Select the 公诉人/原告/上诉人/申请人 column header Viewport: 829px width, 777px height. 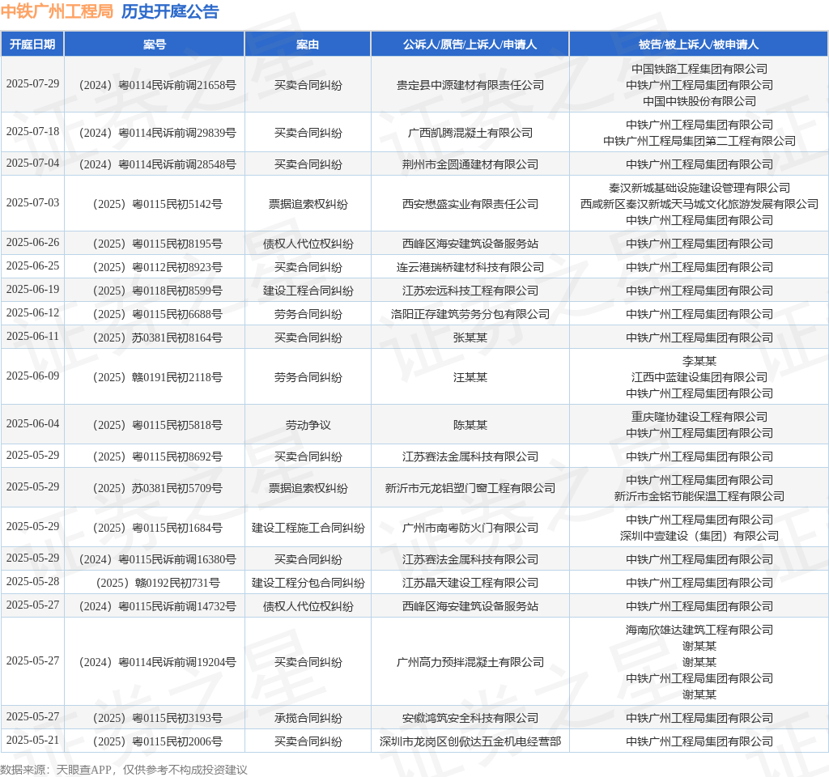(x=470, y=45)
